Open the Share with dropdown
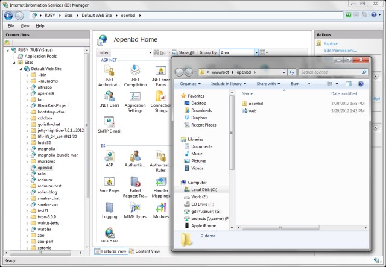Screen dimensions: 386x267 click(x=268, y=84)
